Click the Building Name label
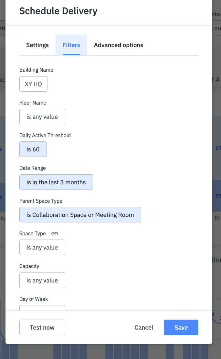This screenshot has width=221, height=359. coord(36,70)
